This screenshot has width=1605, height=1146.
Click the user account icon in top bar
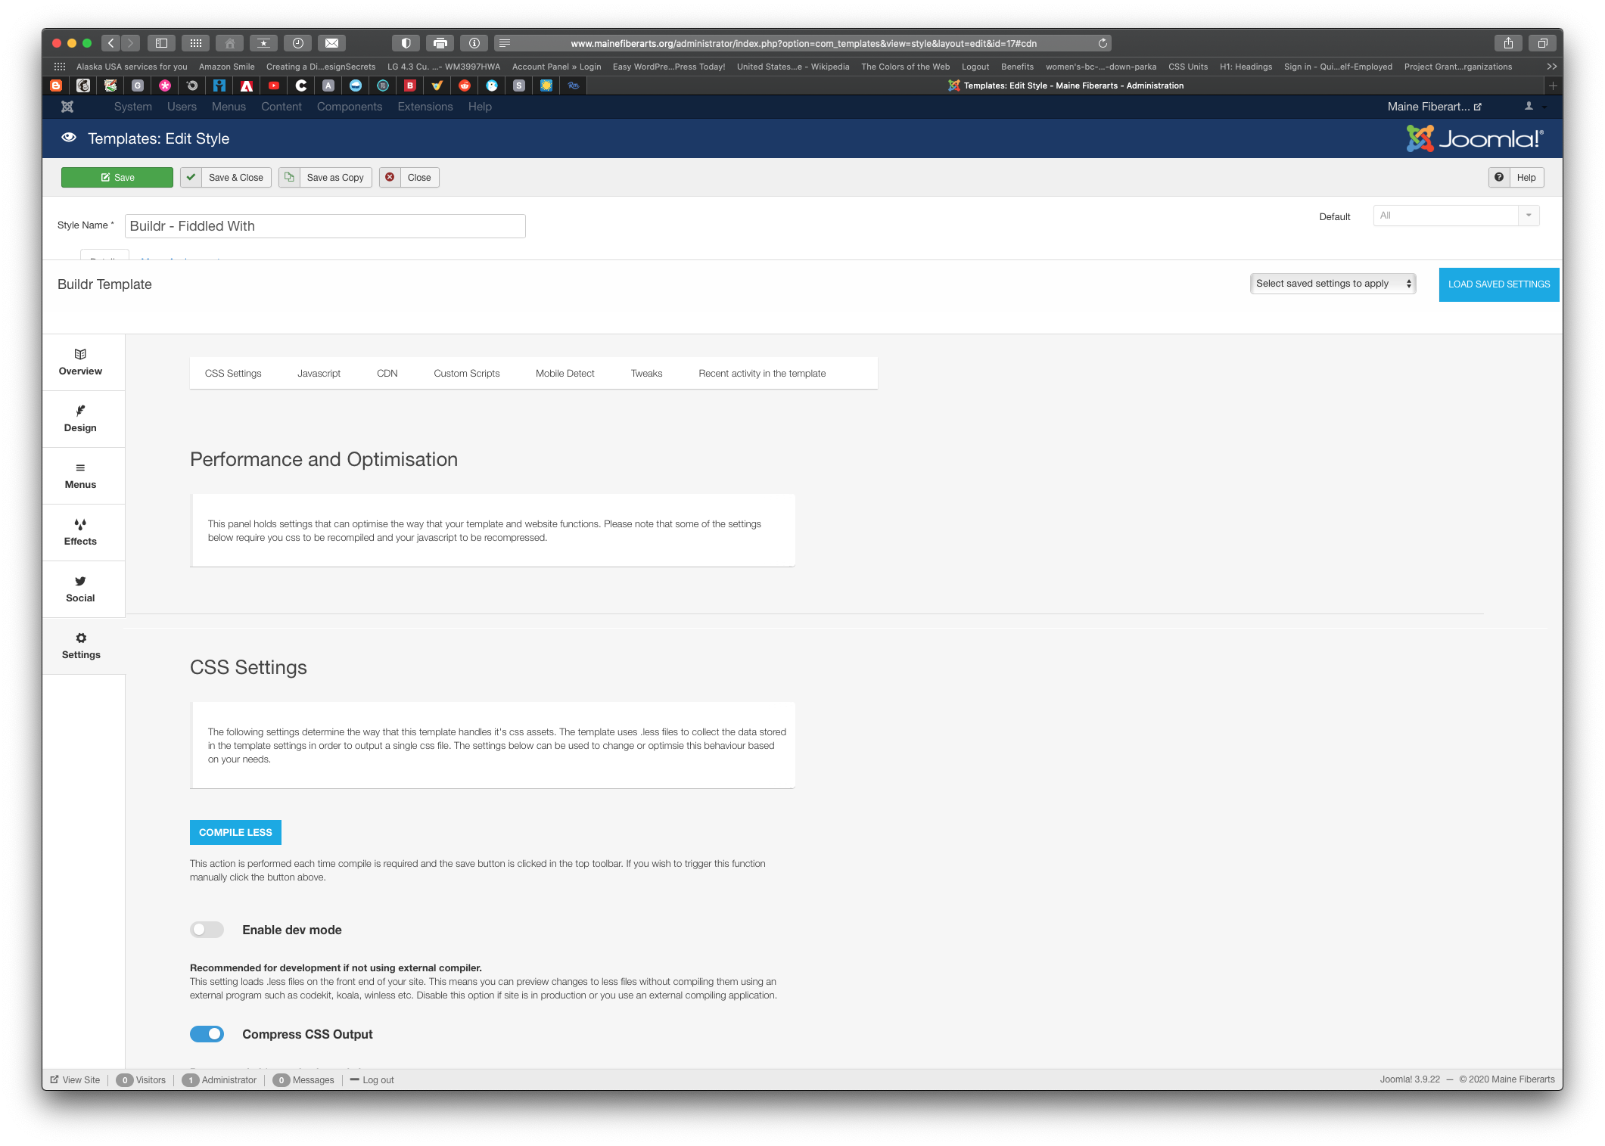(x=1529, y=107)
